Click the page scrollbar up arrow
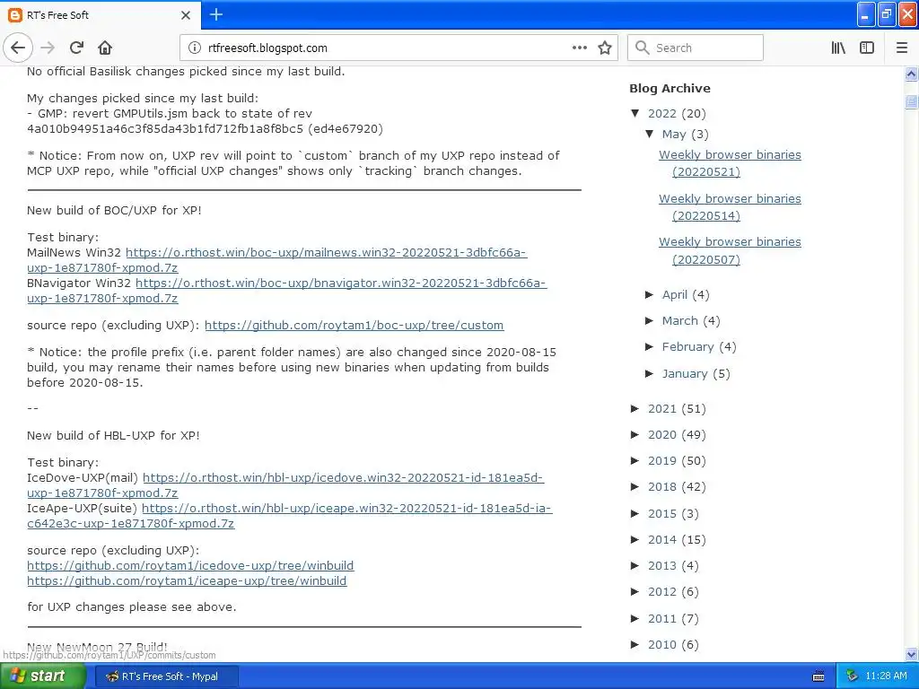Image resolution: width=919 pixels, height=689 pixels. 911,74
